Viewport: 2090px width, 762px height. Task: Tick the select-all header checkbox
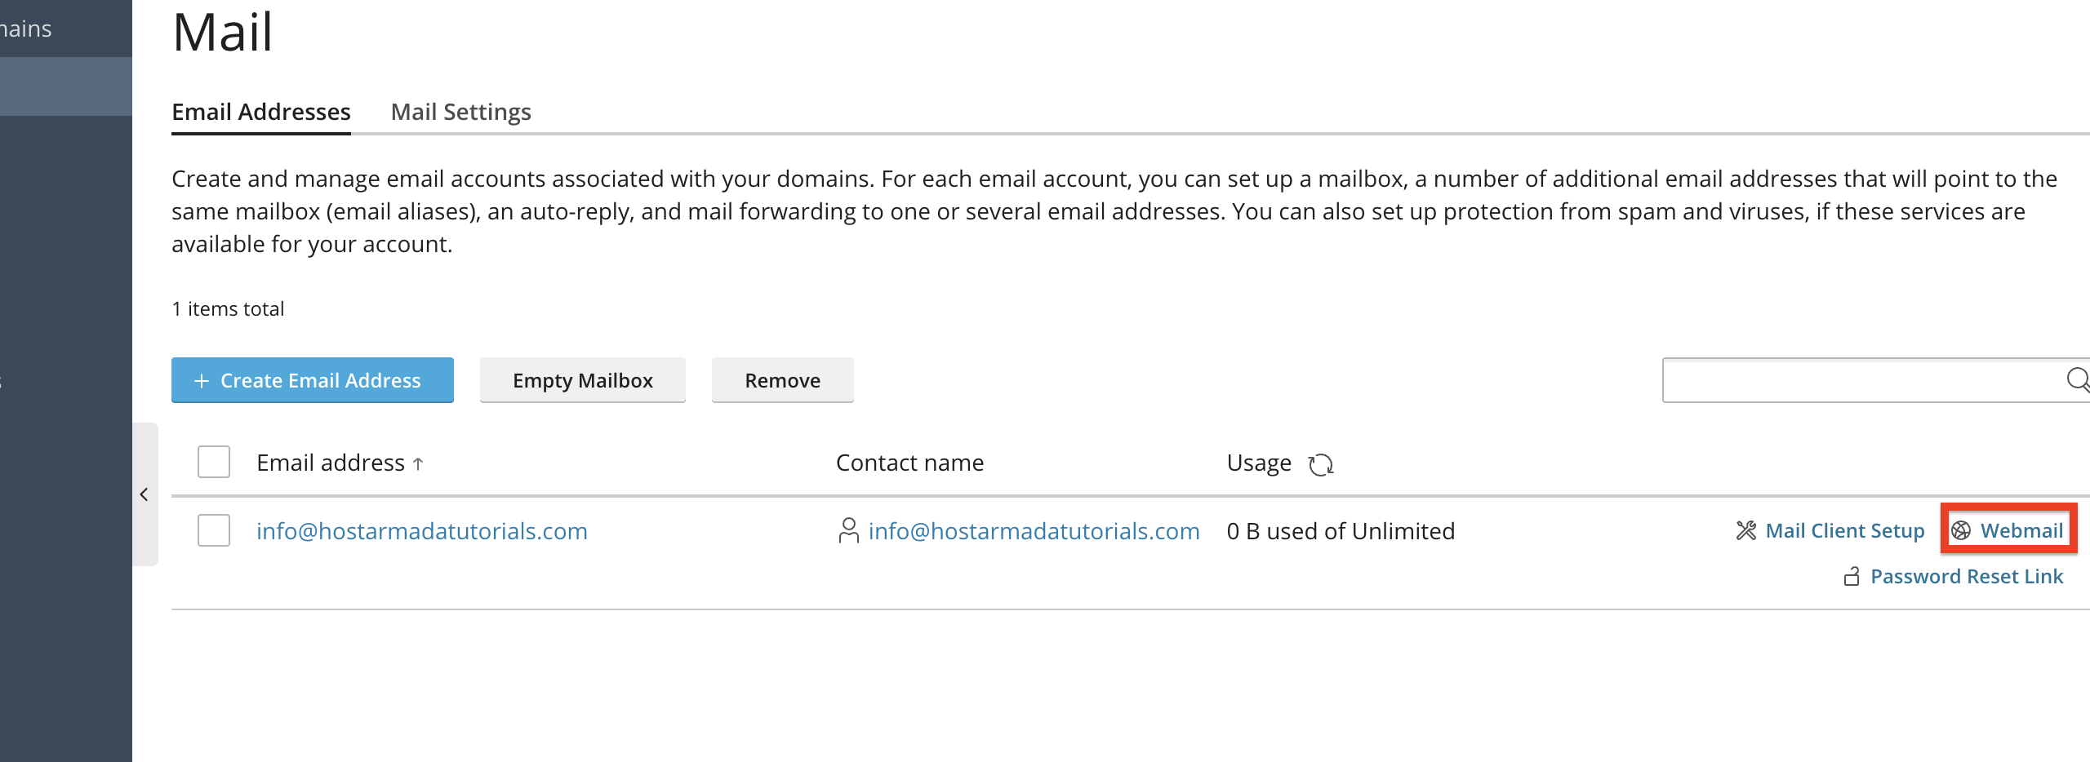pyautogui.click(x=214, y=462)
